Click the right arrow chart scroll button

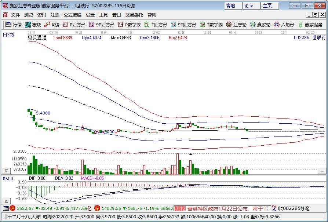(x=322, y=171)
